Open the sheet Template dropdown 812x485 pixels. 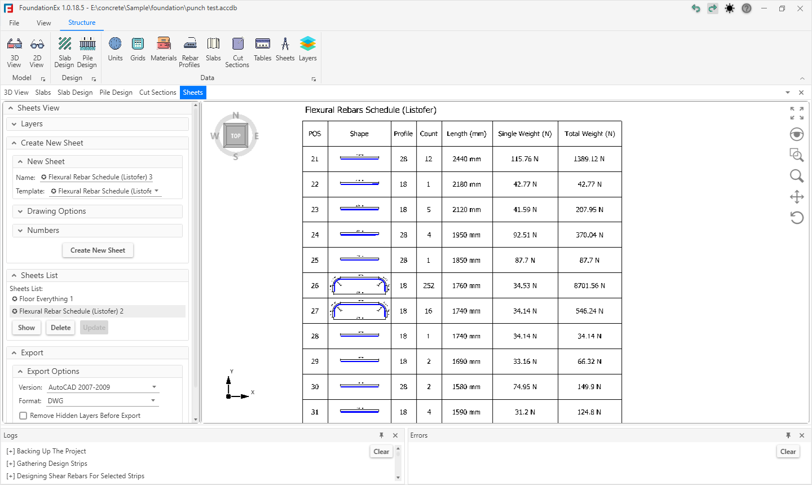[x=156, y=191]
